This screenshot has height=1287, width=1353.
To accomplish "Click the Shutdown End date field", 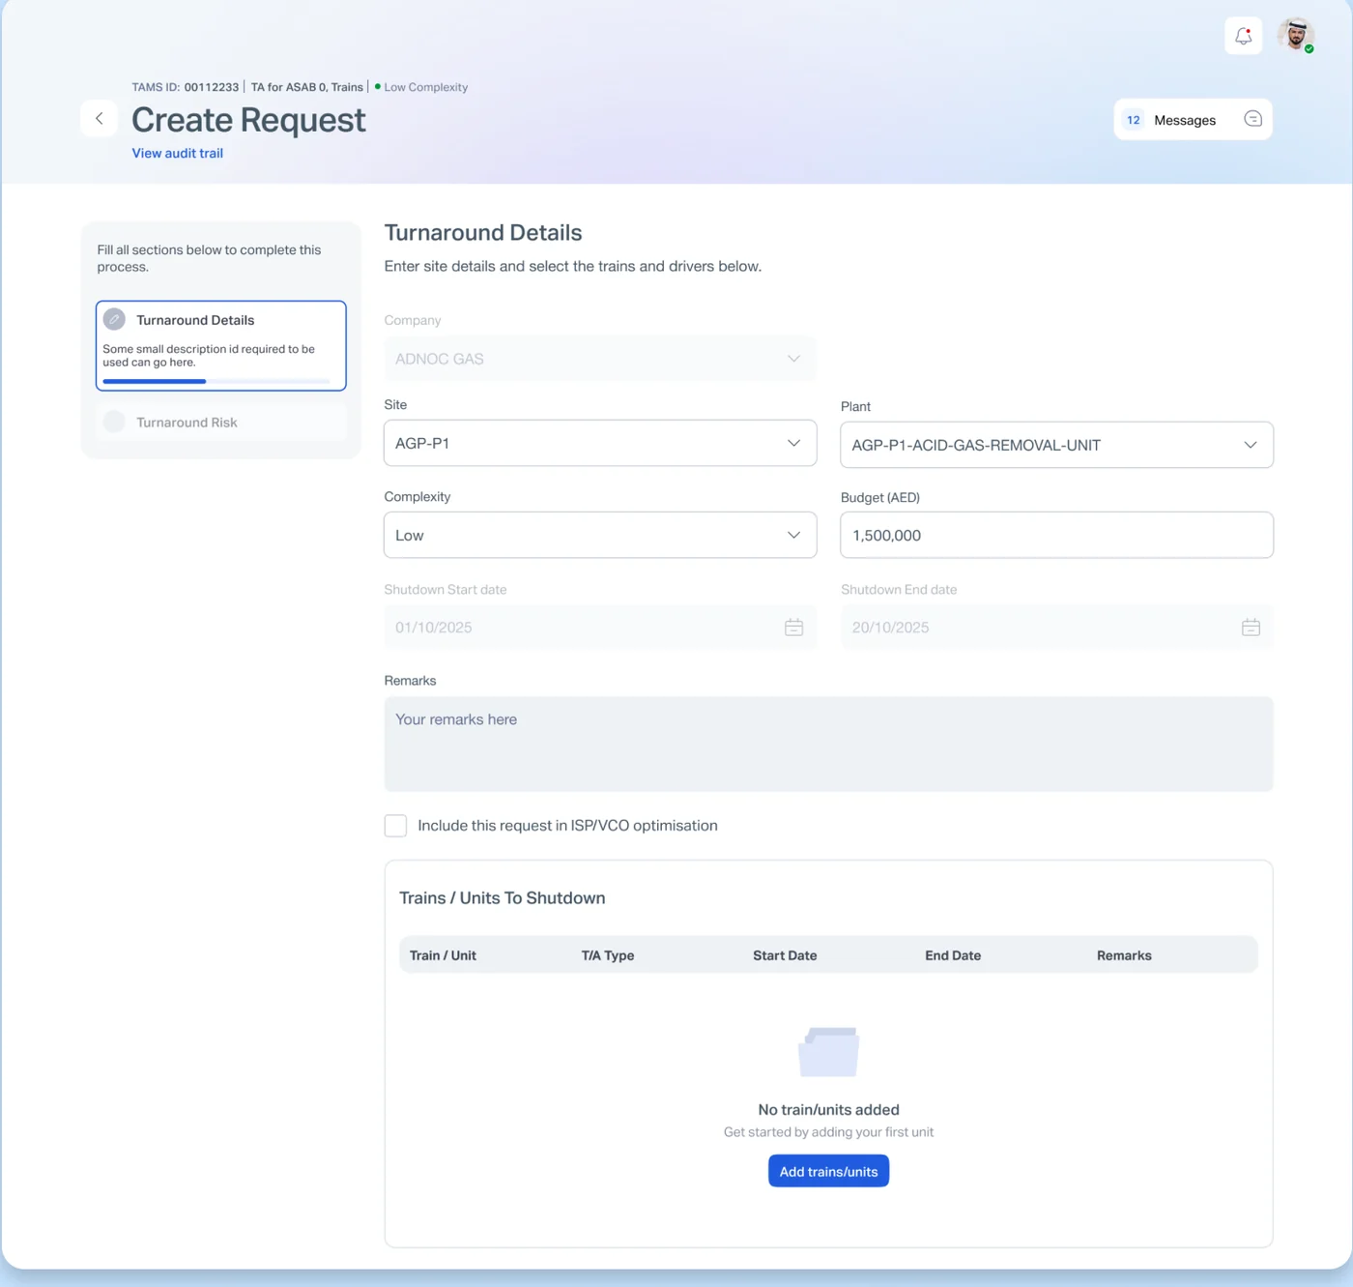I will coord(1056,628).
